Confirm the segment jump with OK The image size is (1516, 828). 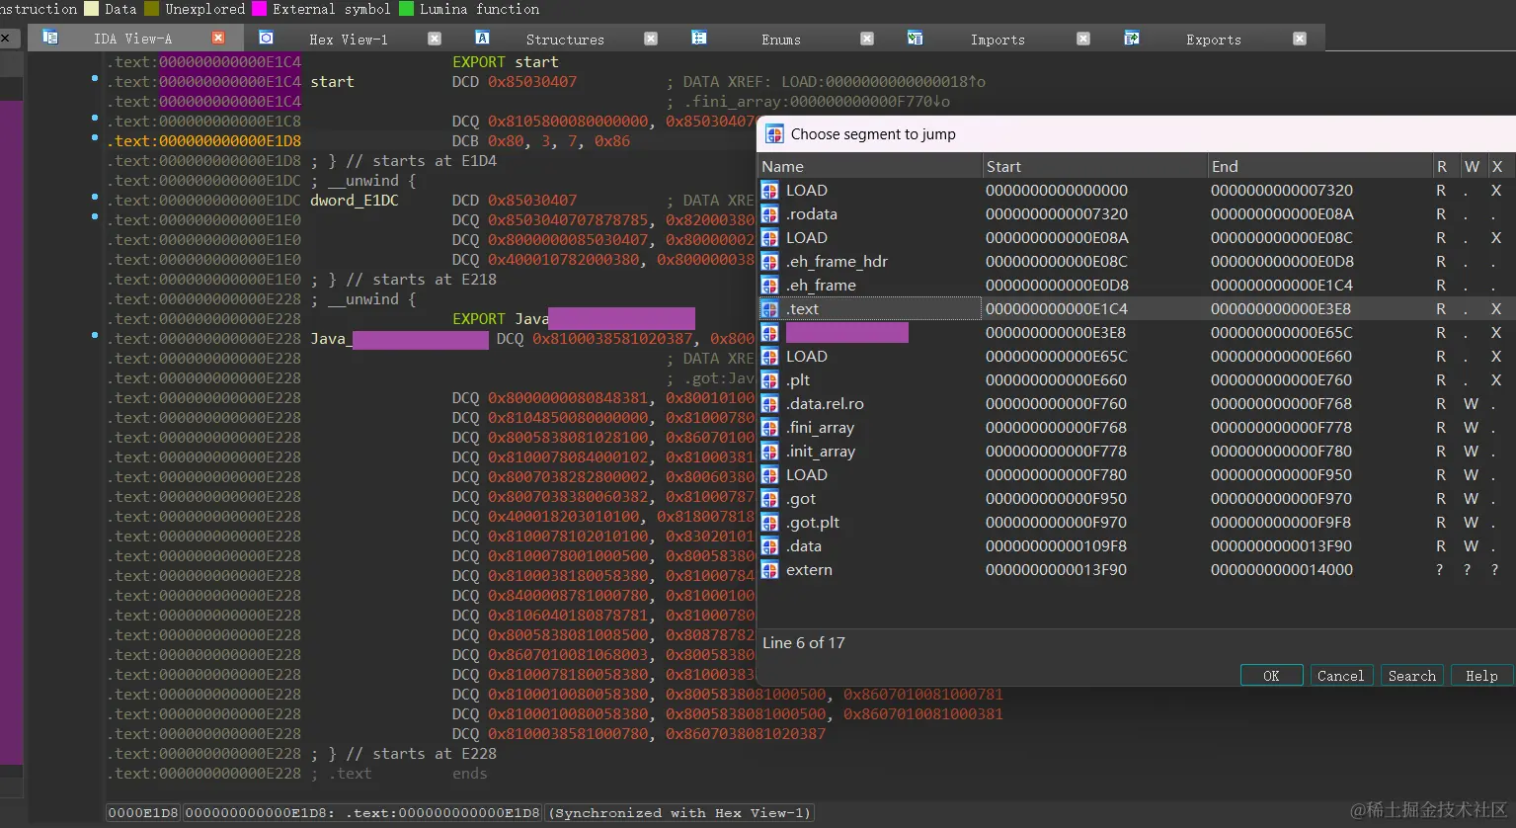tap(1271, 676)
